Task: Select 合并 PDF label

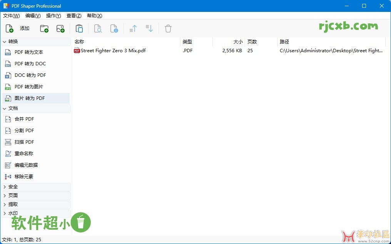Action: (24, 119)
